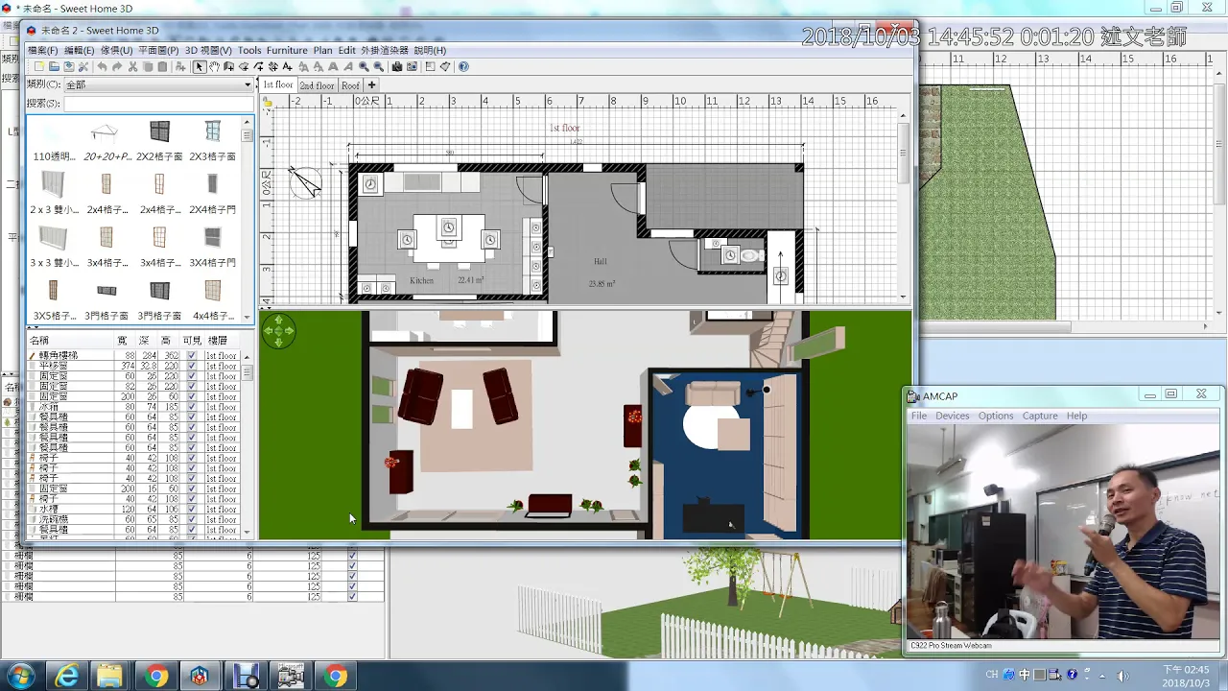Screen dimensions: 1228x691
Task: Click the Copy toolbar icon
Action: [x=148, y=67]
